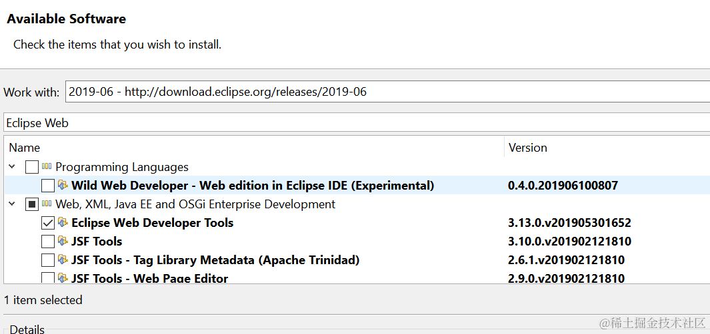This screenshot has height=334, width=710.
Task: Select JSF Tools - Web Page Editor row
Action: [x=150, y=277]
